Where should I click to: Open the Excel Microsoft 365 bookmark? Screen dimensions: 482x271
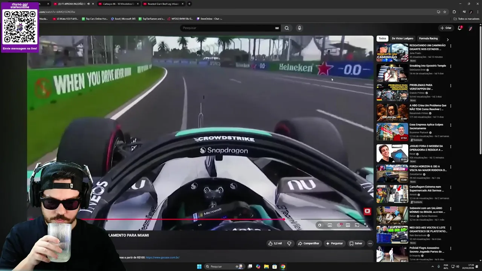click(x=123, y=19)
